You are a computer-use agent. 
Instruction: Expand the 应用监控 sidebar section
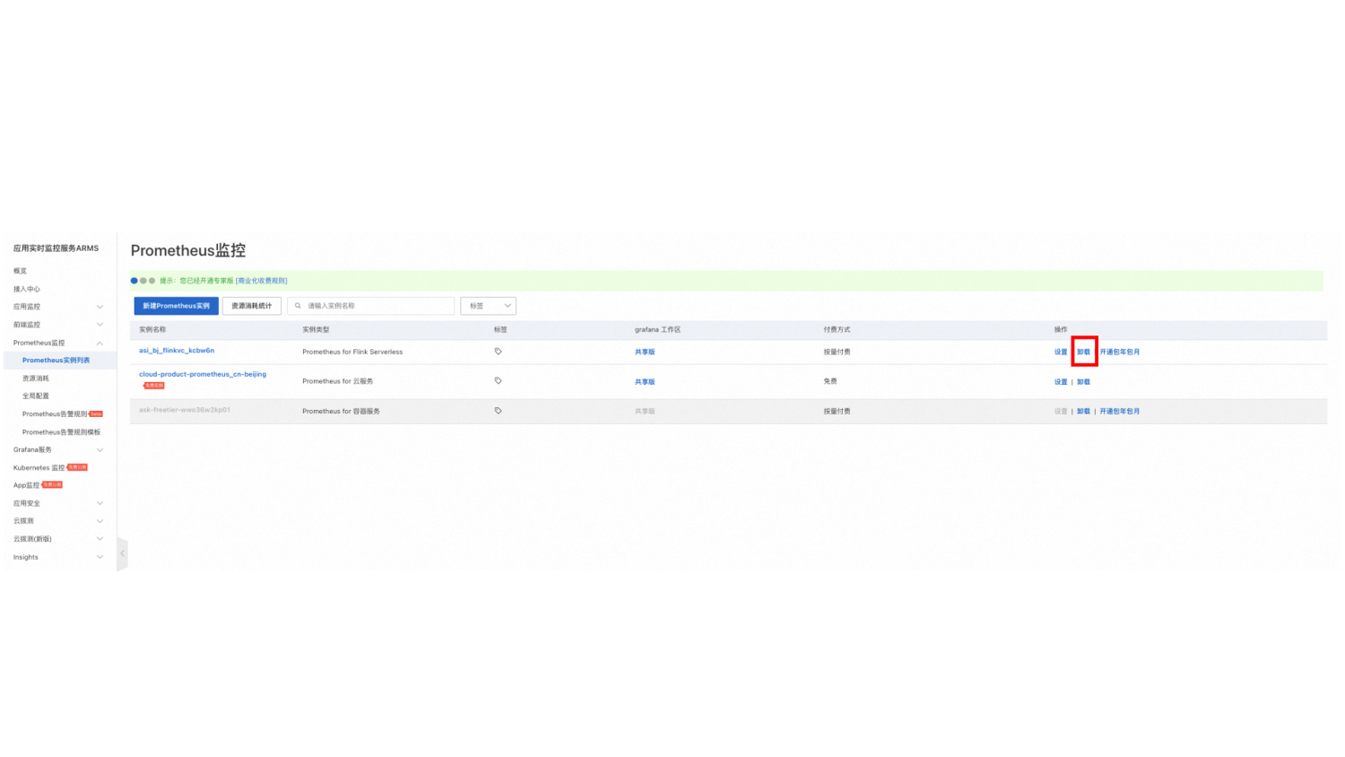(100, 307)
